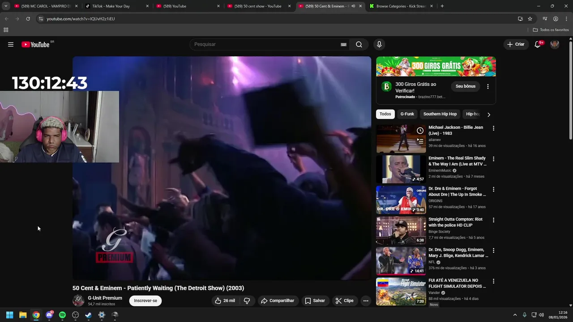
Task: Submit search with the magnifier button
Action: pyautogui.click(x=359, y=44)
